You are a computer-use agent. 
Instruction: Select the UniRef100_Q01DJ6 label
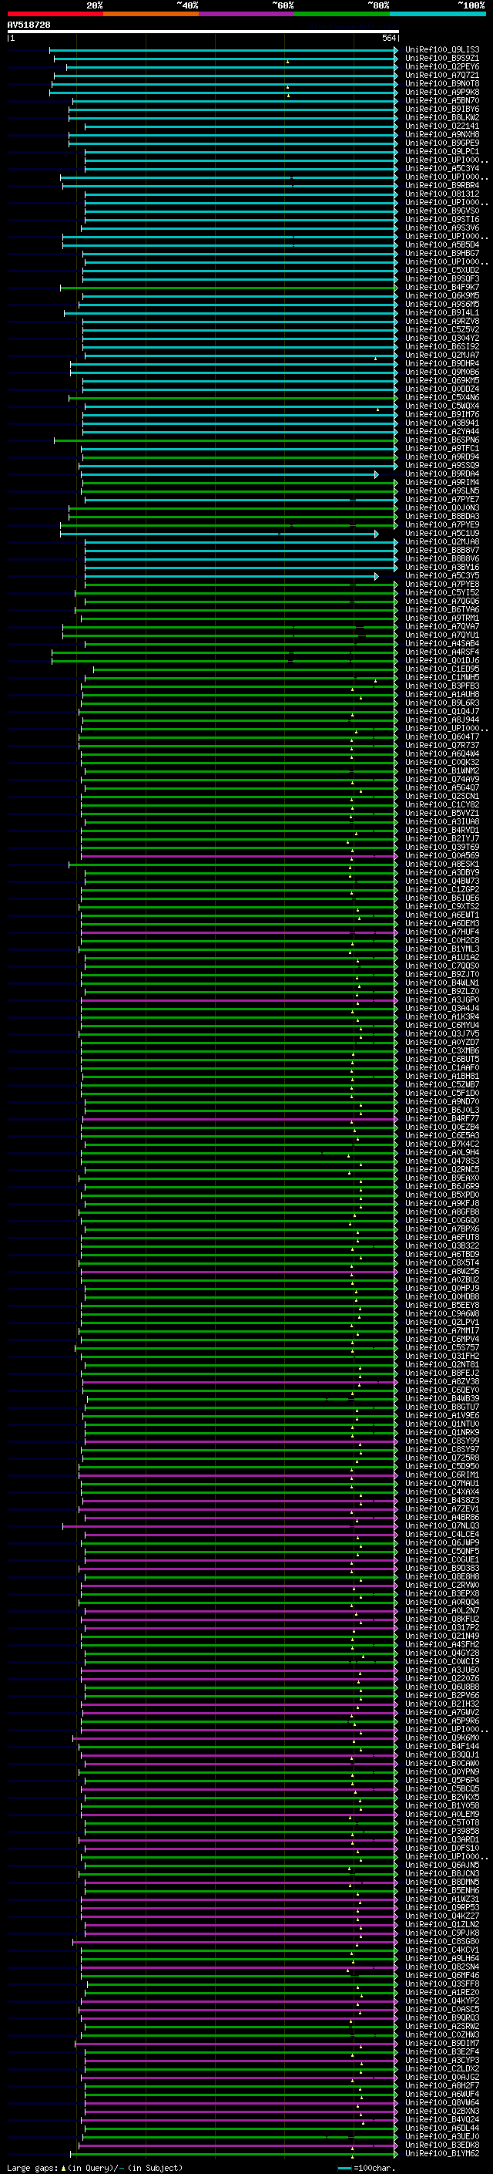pos(442,661)
